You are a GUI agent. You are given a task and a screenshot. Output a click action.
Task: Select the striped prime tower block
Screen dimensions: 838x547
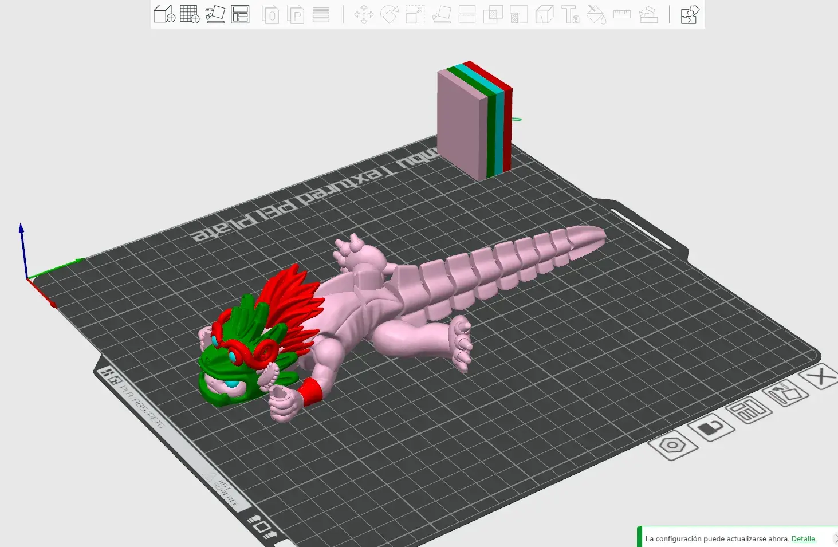pyautogui.click(x=474, y=121)
